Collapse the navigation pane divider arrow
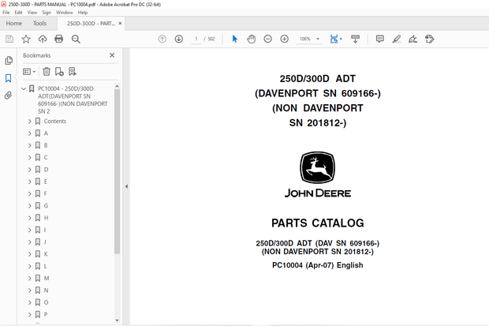 pyautogui.click(x=126, y=186)
